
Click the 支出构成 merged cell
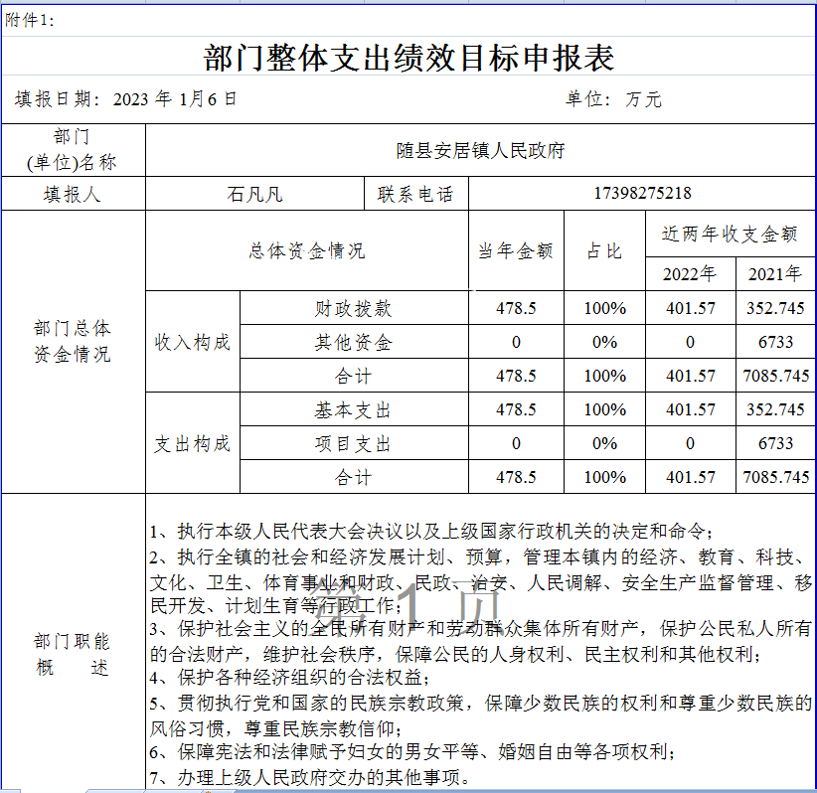[193, 443]
